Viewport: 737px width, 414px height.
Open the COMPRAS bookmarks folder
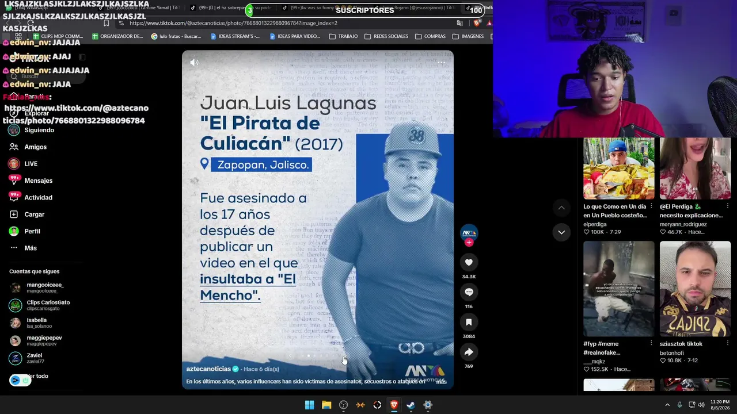click(x=430, y=36)
